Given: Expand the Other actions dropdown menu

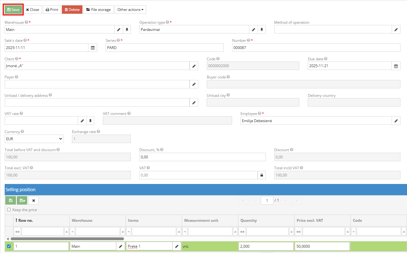Looking at the screenshot, I should pyautogui.click(x=130, y=10).
